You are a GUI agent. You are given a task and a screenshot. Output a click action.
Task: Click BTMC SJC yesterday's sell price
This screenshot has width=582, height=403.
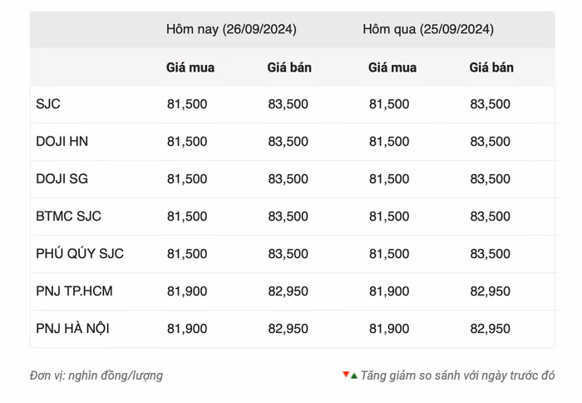[x=490, y=216]
